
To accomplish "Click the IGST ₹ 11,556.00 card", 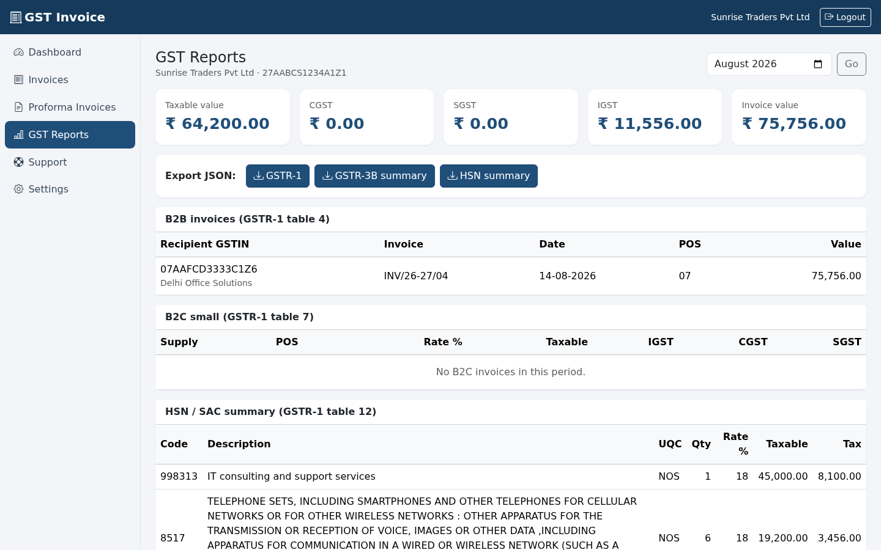I will point(655,117).
